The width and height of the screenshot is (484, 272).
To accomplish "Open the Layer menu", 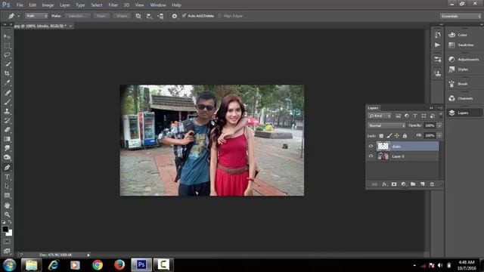I will click(64, 5).
